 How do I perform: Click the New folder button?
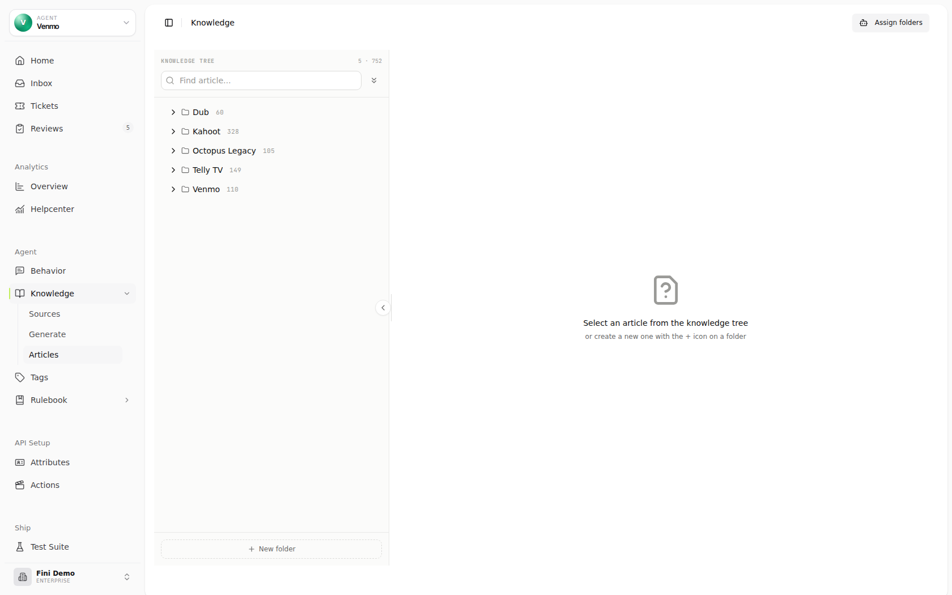tap(271, 549)
